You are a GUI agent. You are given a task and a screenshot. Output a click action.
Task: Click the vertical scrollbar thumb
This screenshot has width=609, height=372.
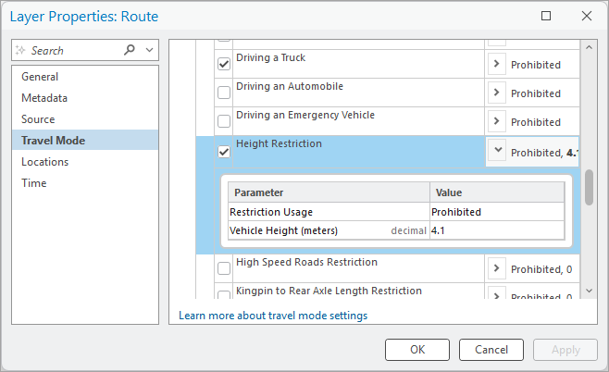click(589, 188)
